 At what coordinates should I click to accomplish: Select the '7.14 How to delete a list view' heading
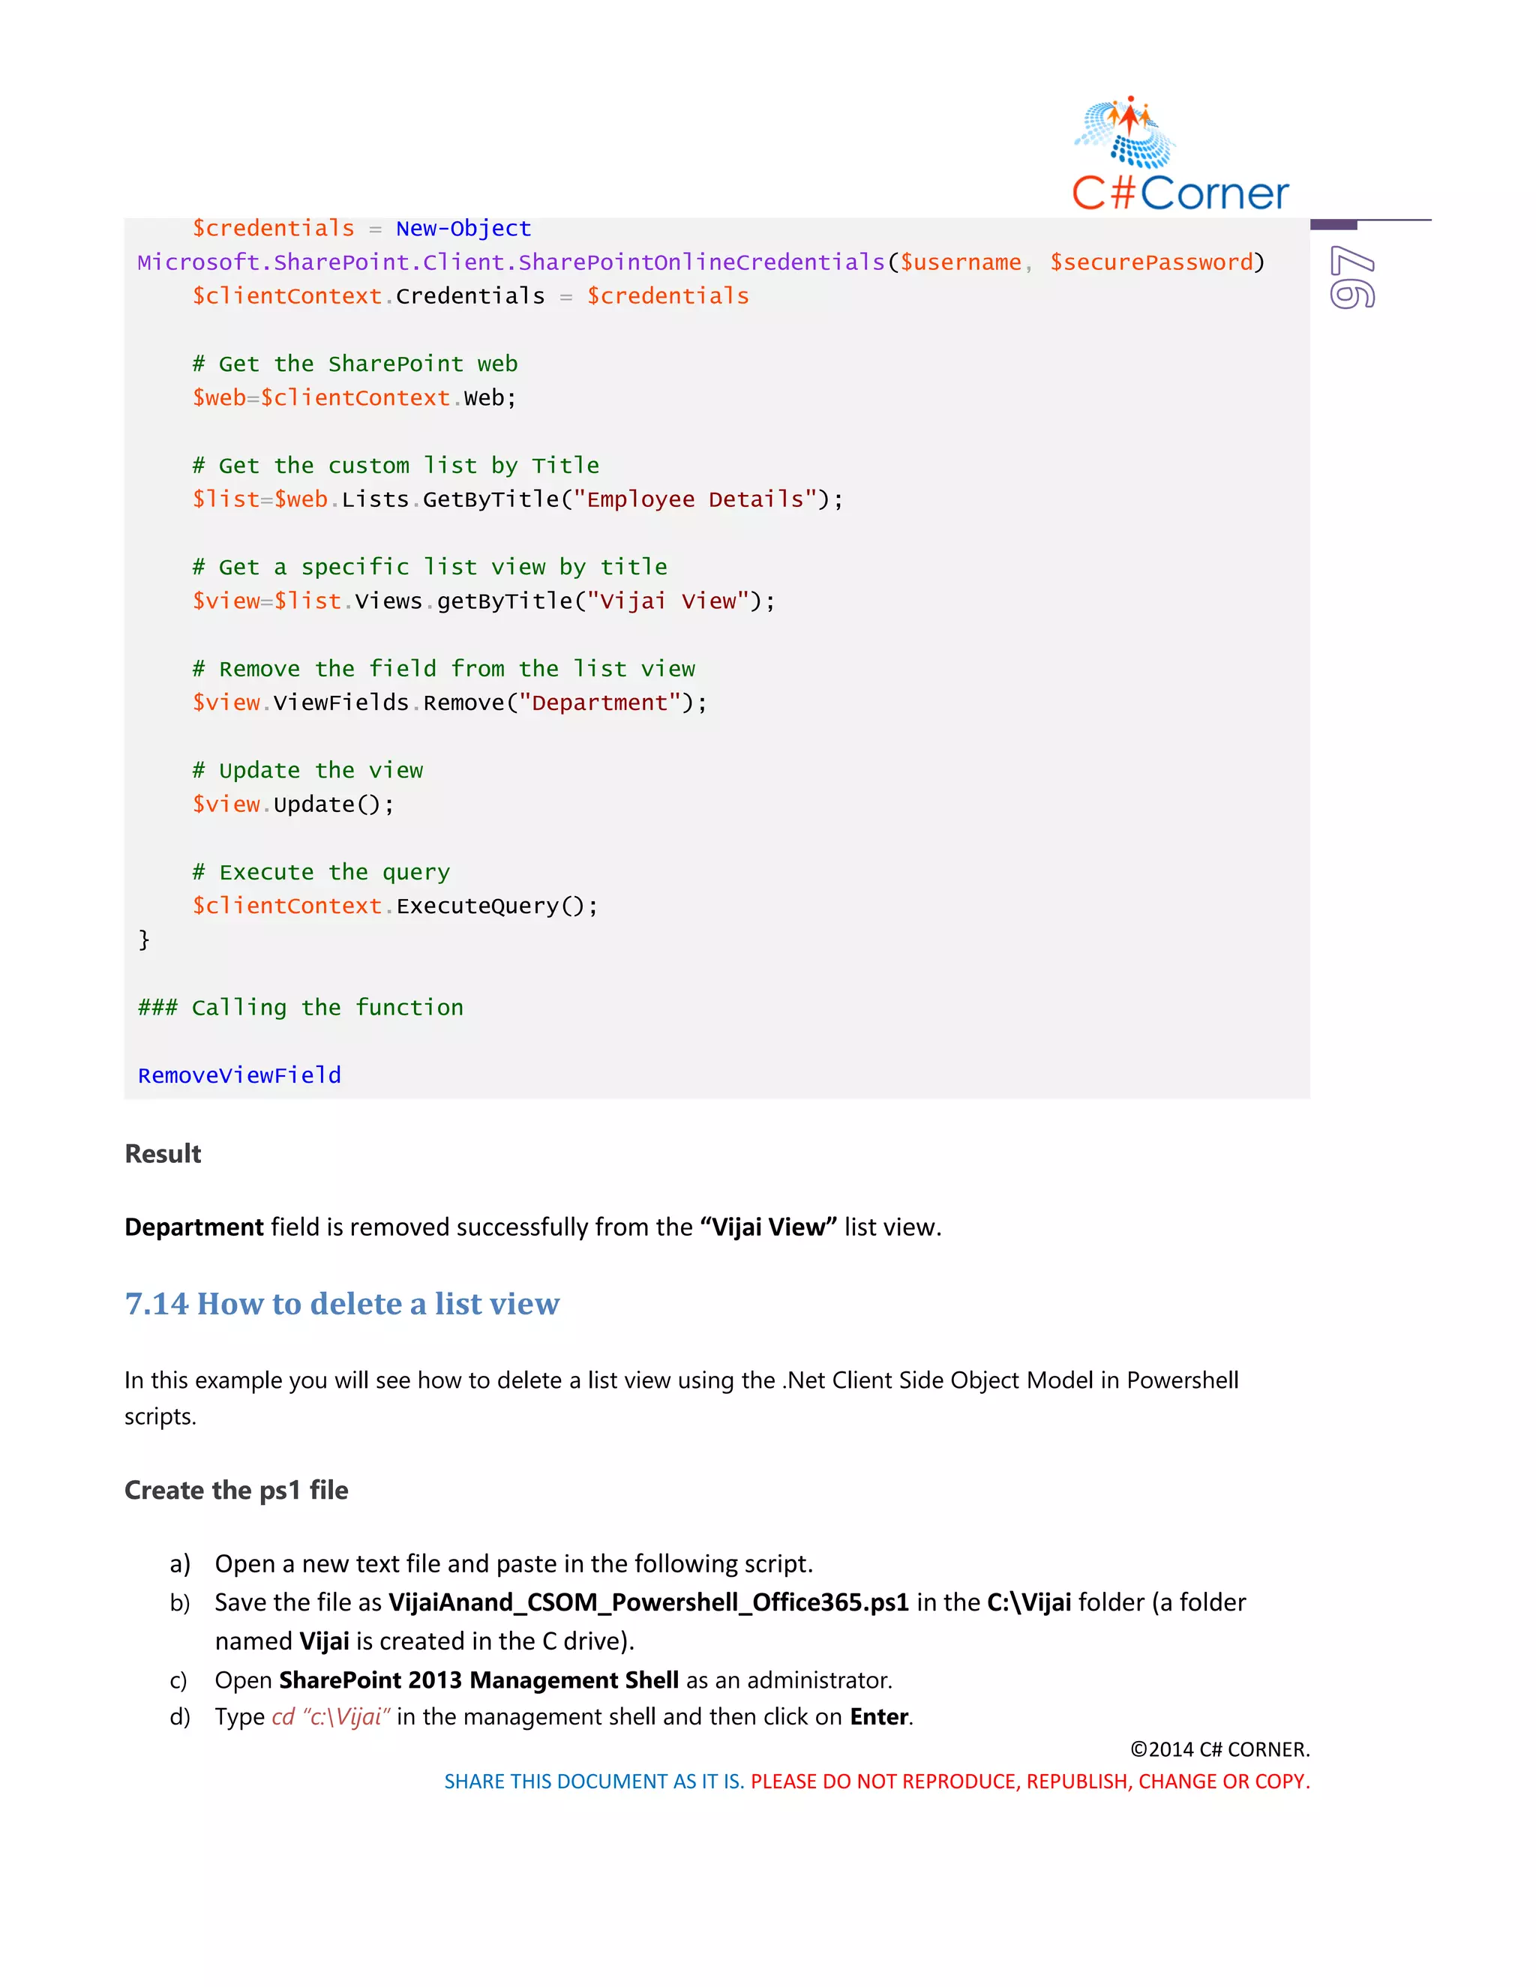(x=342, y=1304)
